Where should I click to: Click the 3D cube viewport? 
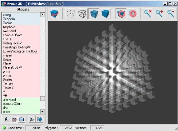click(112, 73)
